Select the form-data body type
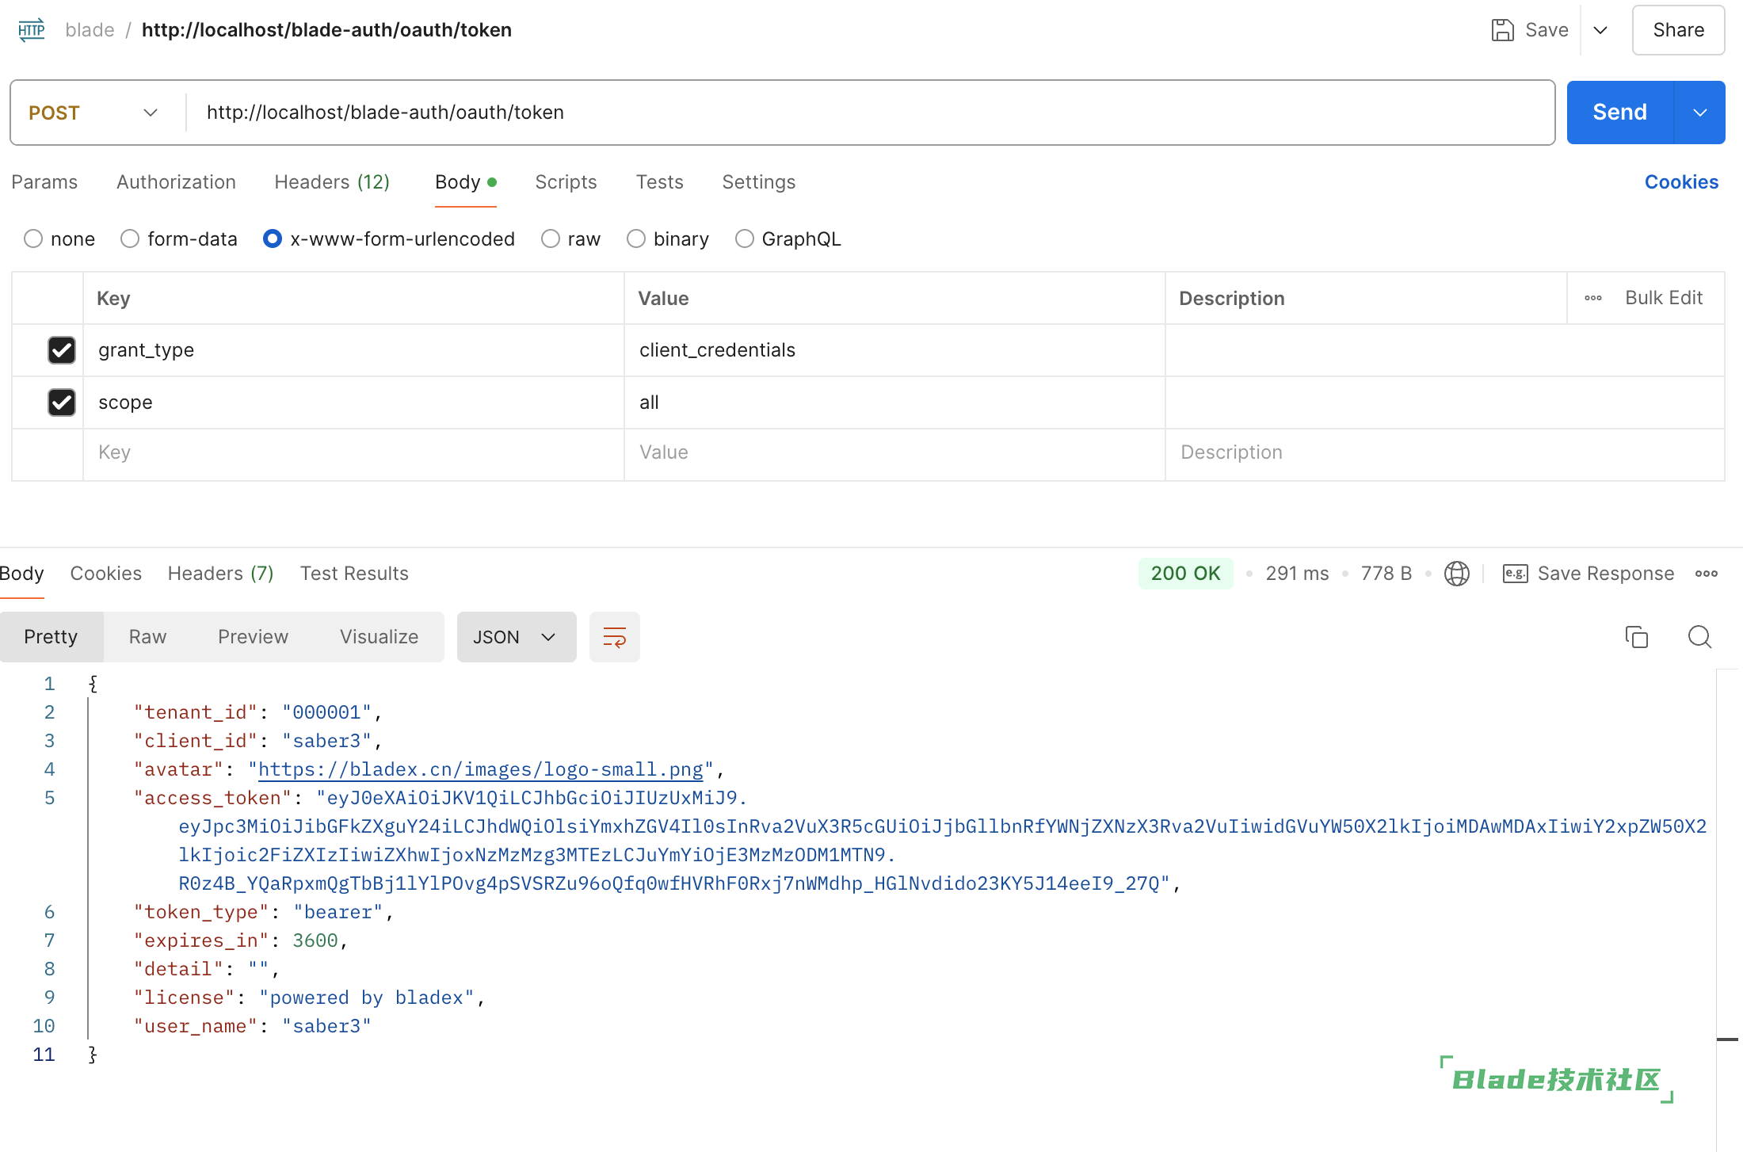Image resolution: width=1743 pixels, height=1152 pixels. 130,238
